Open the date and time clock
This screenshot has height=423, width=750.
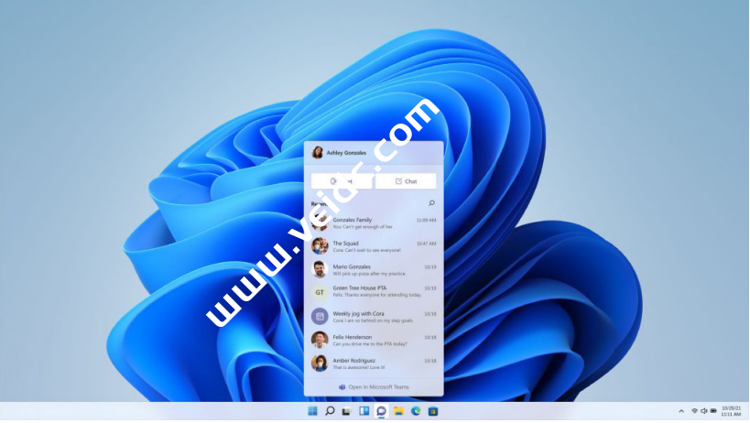[731, 412]
